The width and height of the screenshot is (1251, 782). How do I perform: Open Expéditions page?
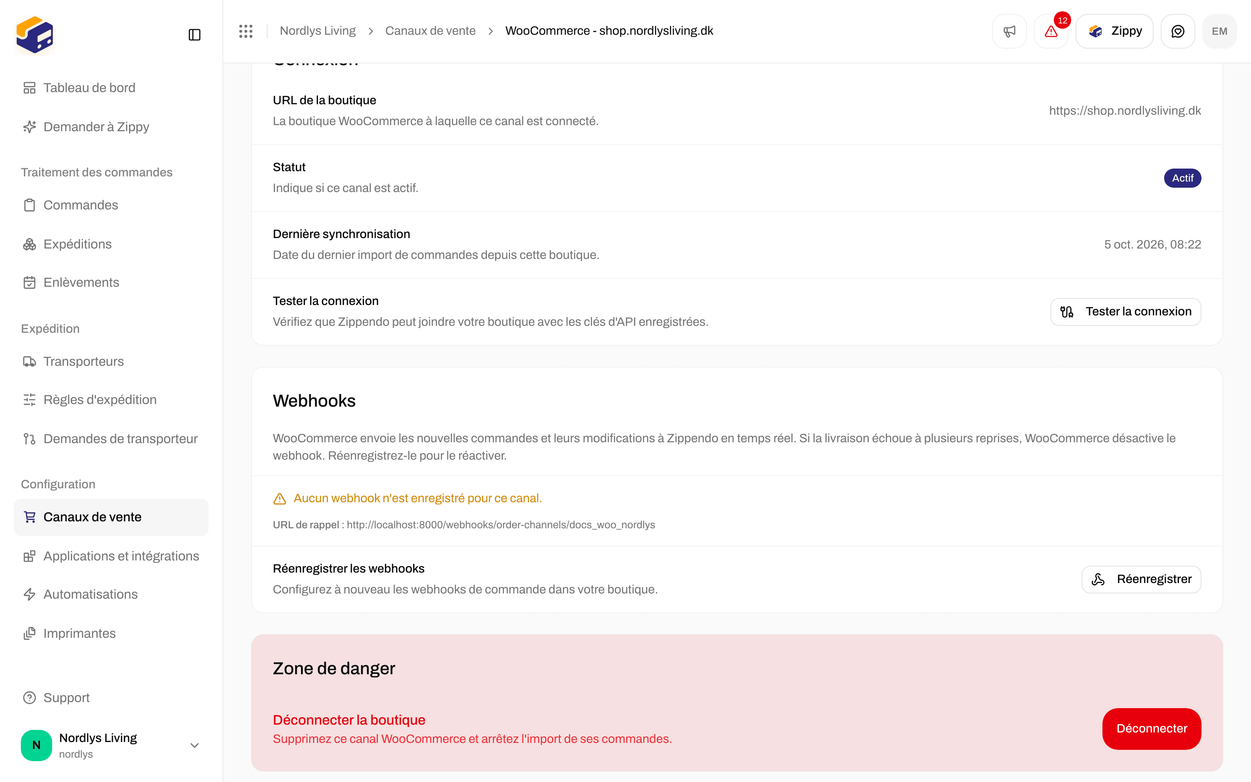(x=111, y=244)
